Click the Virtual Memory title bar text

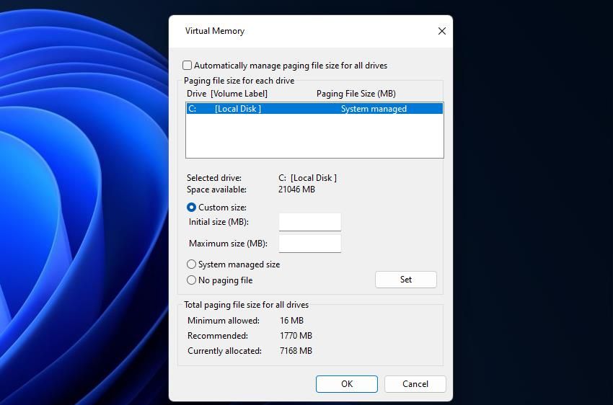215,31
